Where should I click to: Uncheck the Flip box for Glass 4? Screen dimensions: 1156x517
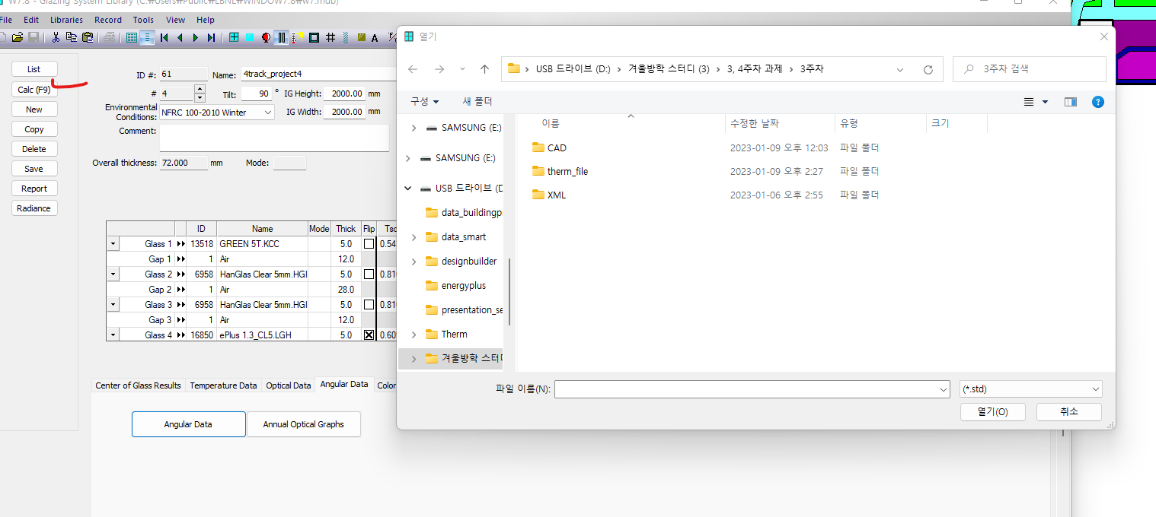pyautogui.click(x=369, y=335)
